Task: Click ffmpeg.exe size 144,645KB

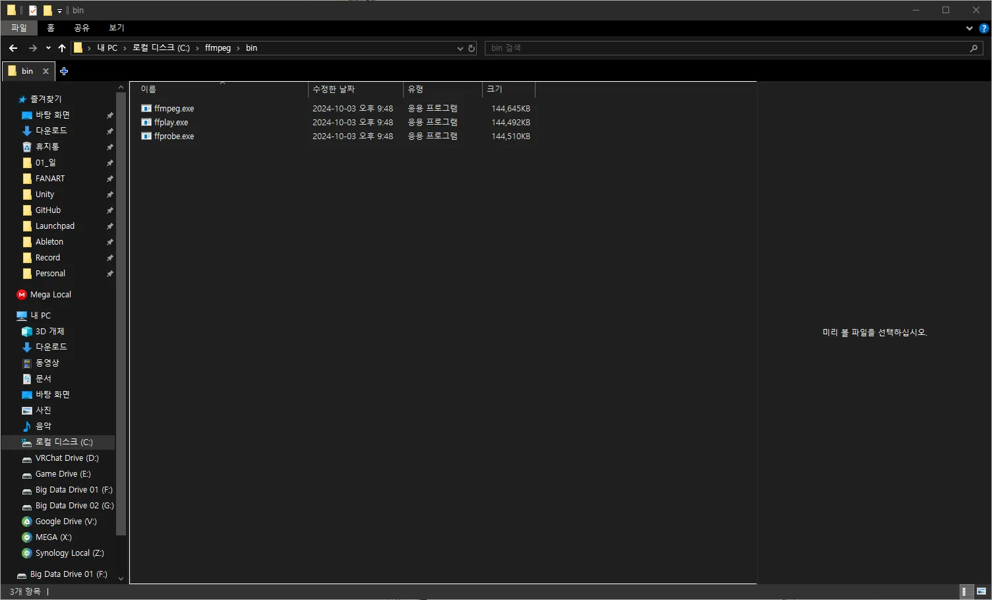Action: pos(511,109)
